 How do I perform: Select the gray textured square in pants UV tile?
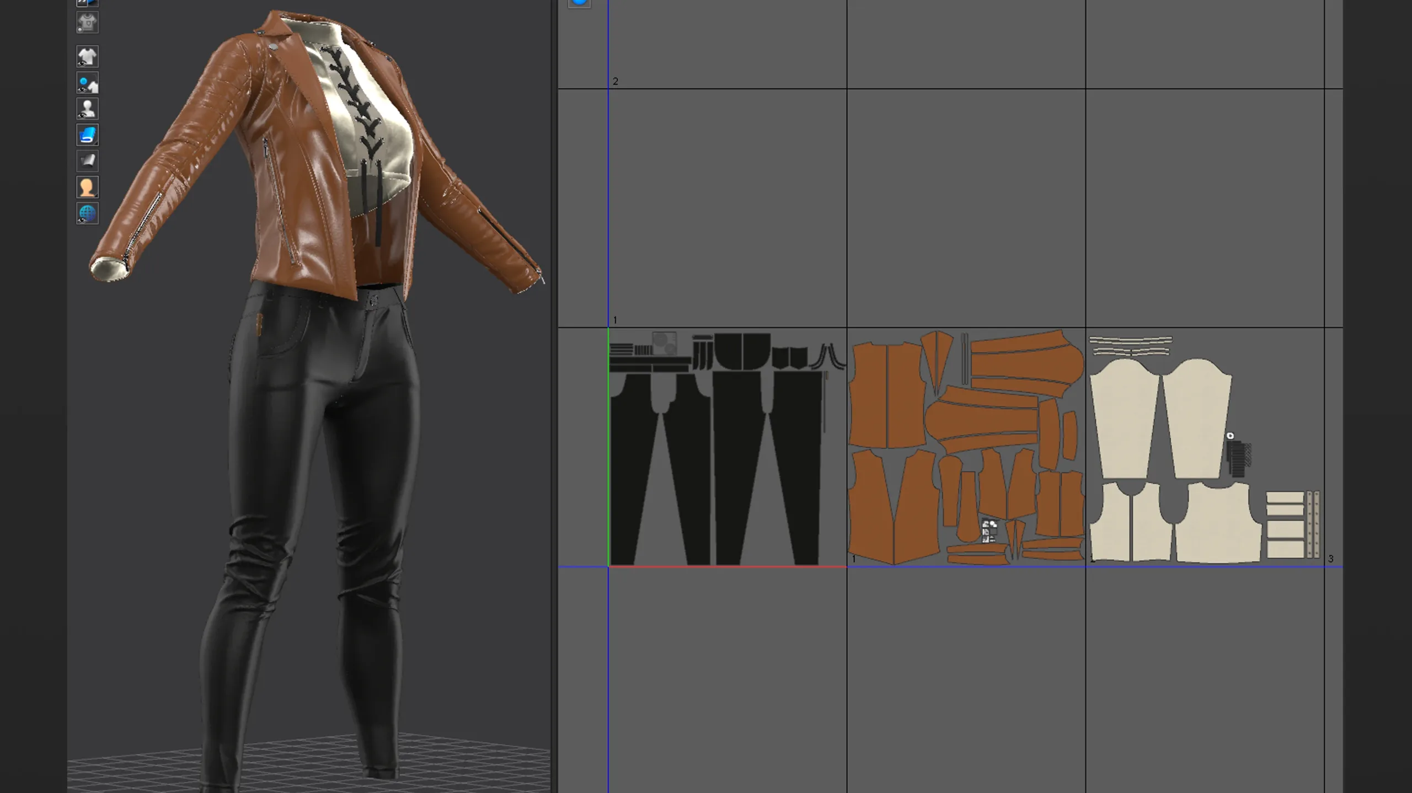click(x=664, y=344)
